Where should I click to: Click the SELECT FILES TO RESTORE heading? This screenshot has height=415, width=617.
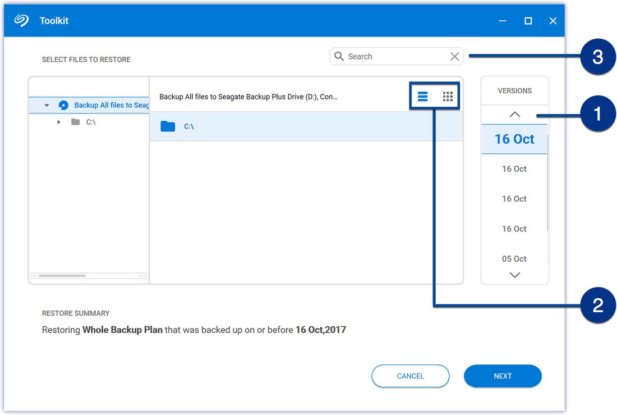(x=86, y=59)
